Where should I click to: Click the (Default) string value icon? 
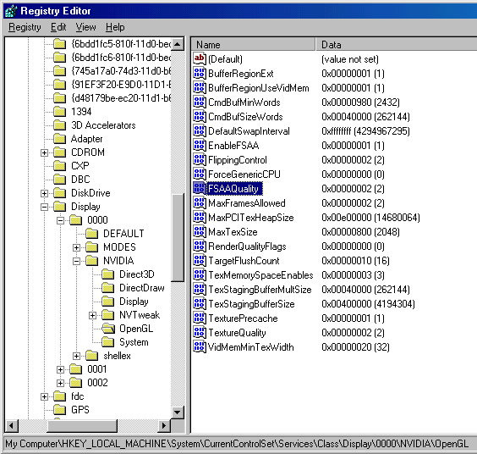[x=200, y=58]
